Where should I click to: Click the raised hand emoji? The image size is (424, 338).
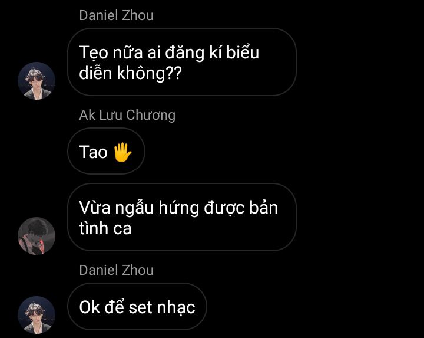(x=122, y=152)
